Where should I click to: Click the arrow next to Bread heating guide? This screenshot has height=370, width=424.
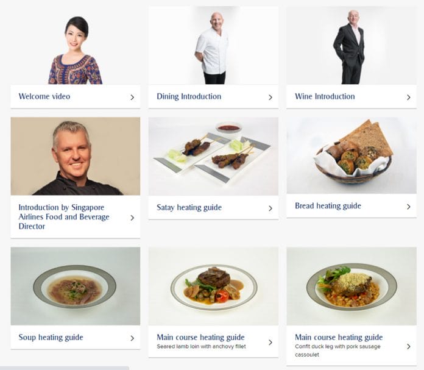[409, 207]
